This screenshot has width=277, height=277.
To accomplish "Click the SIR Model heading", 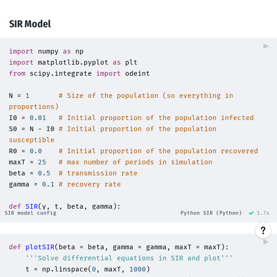I will (30, 24).
